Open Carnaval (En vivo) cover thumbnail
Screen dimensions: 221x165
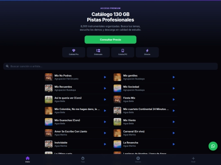[x=117, y=133]
